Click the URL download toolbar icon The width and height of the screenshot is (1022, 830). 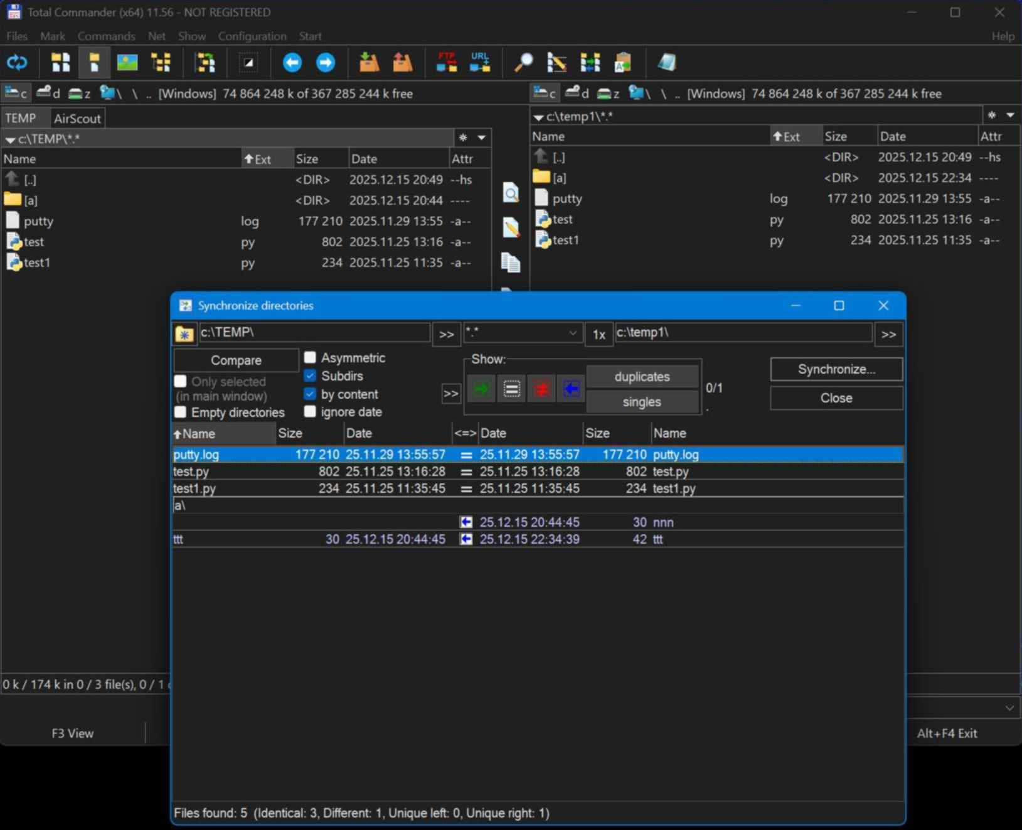[480, 62]
